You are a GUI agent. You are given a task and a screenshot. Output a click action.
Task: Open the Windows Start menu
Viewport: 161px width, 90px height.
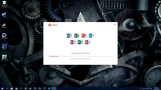2,88
